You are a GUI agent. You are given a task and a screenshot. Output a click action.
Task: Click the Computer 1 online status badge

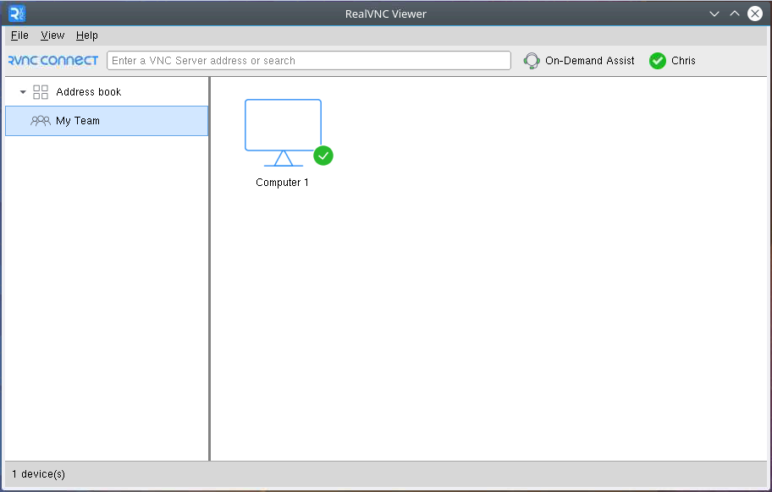pyautogui.click(x=323, y=156)
